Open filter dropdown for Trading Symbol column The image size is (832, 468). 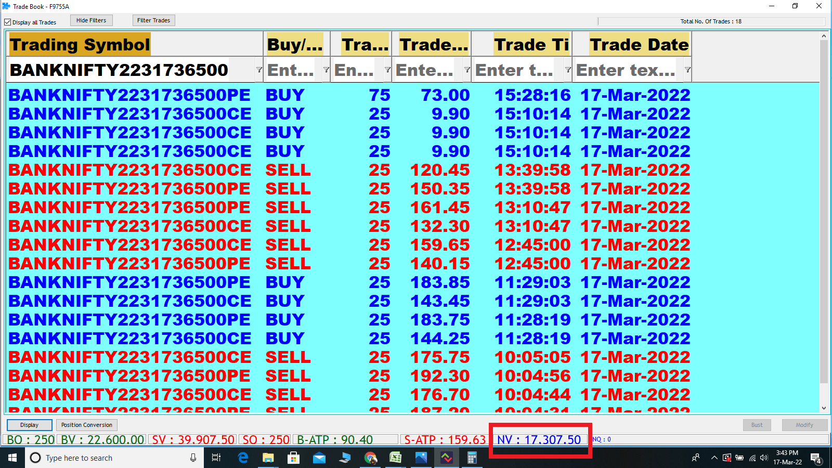[259, 70]
